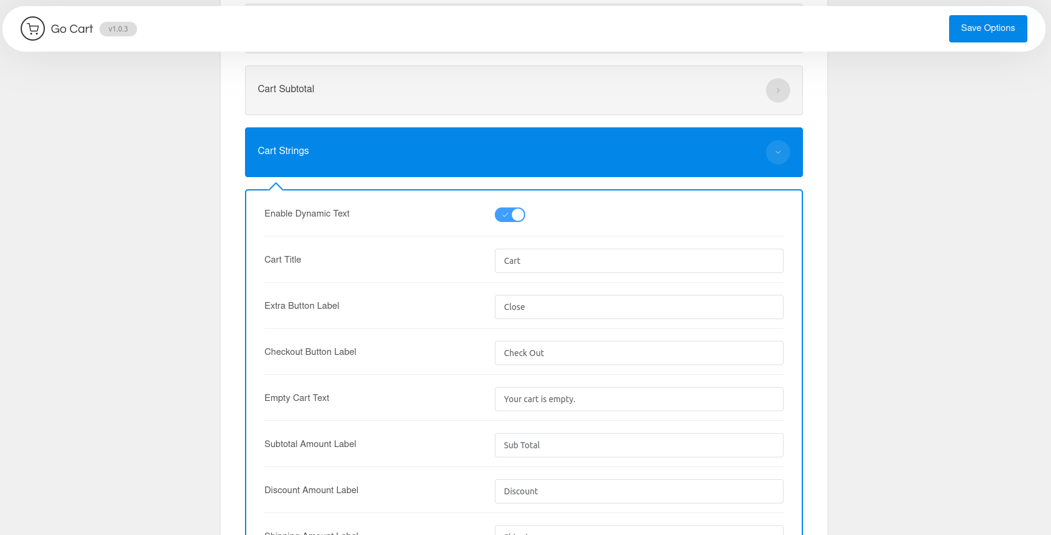Open the Cart Subtotal section header
1051x535 pixels.
click(x=286, y=89)
